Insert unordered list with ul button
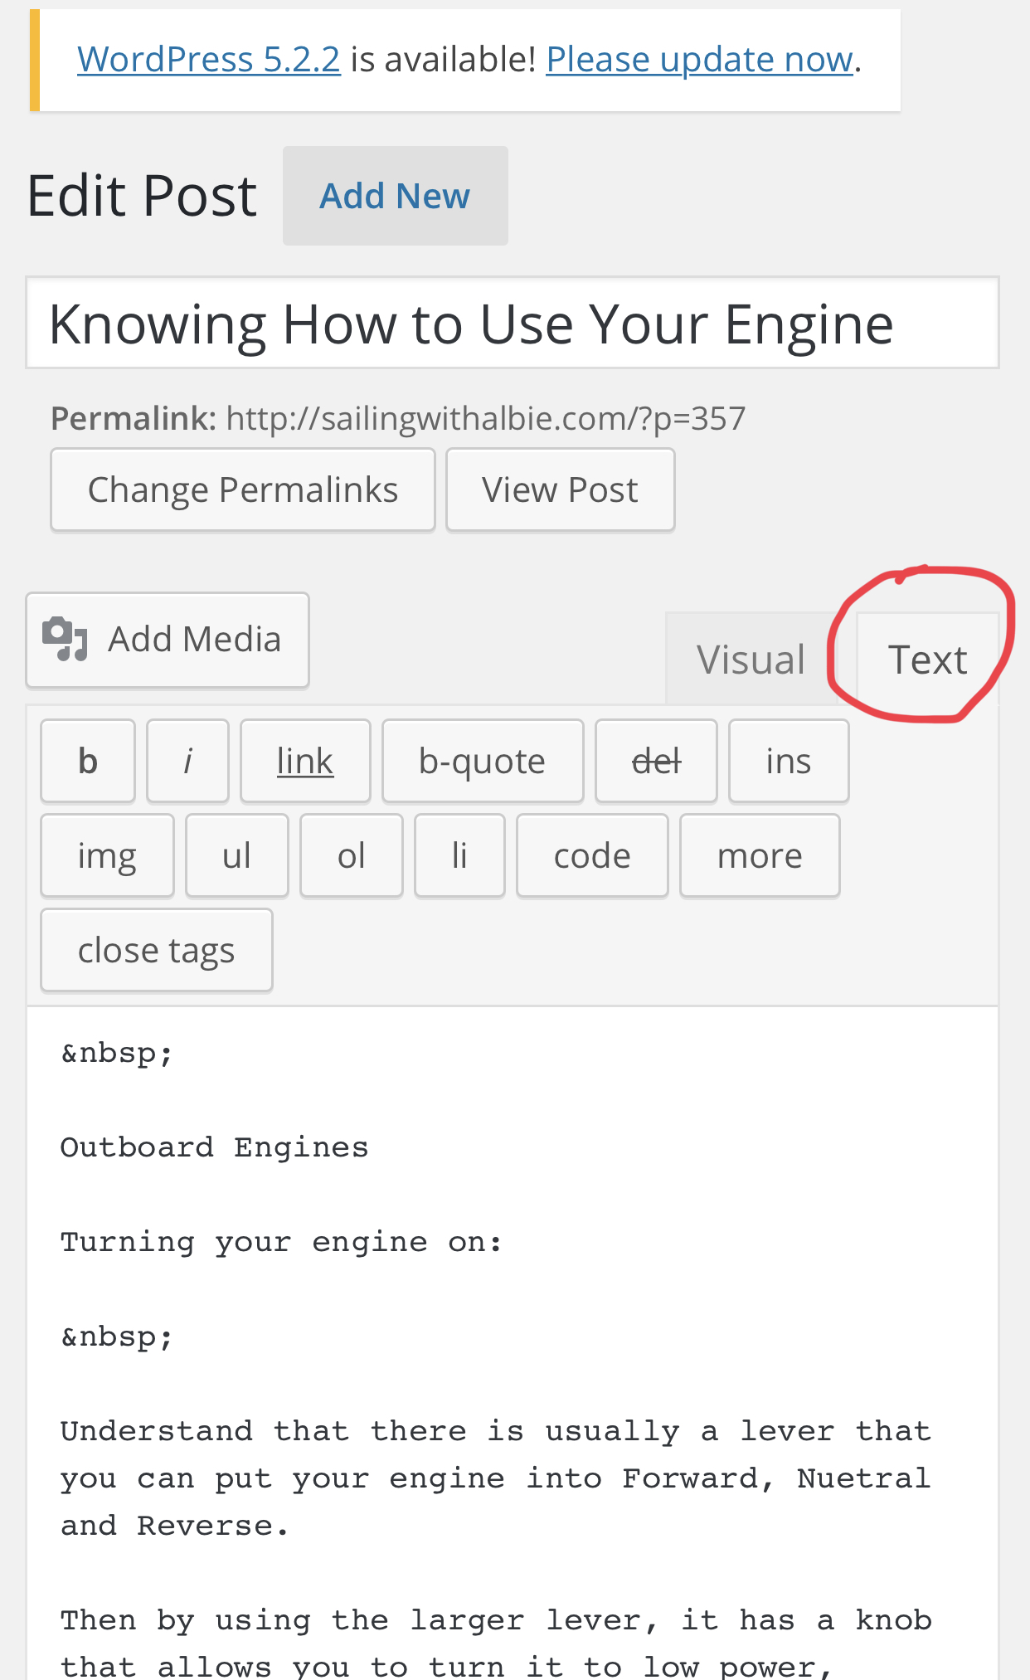Viewport: 1030px width, 1680px height. point(237,855)
